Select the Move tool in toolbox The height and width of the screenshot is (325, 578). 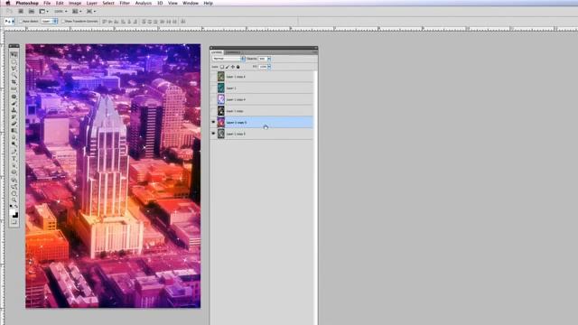coord(14,54)
